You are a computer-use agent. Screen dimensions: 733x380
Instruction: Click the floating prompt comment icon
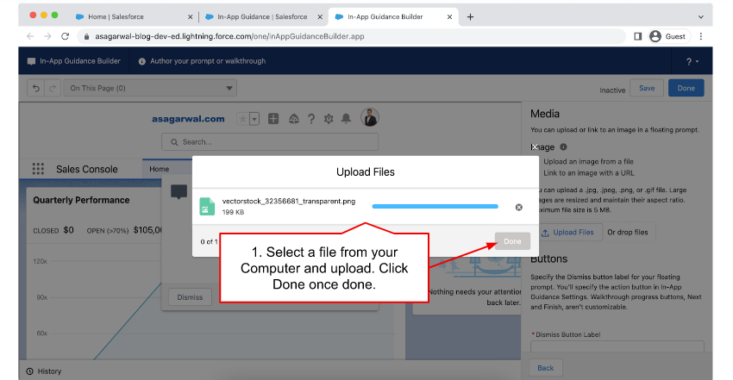179,191
